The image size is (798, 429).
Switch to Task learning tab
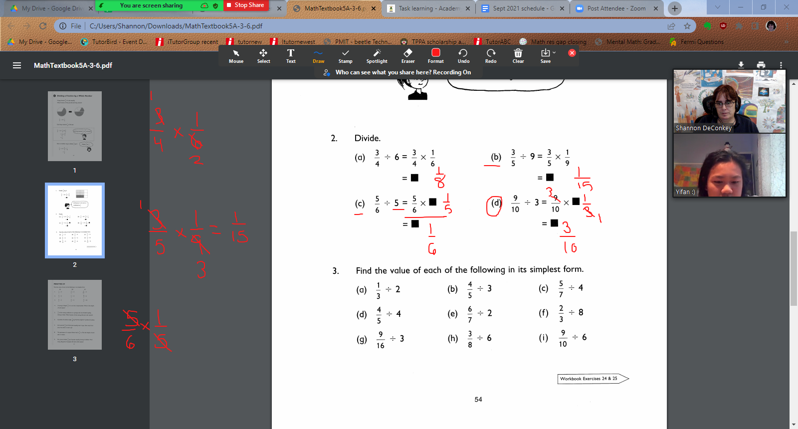[x=429, y=8]
